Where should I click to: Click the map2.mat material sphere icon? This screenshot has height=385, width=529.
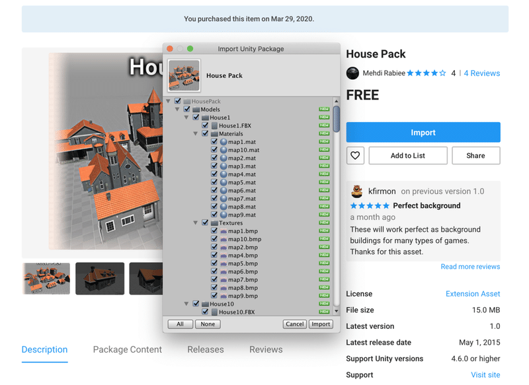(x=224, y=158)
